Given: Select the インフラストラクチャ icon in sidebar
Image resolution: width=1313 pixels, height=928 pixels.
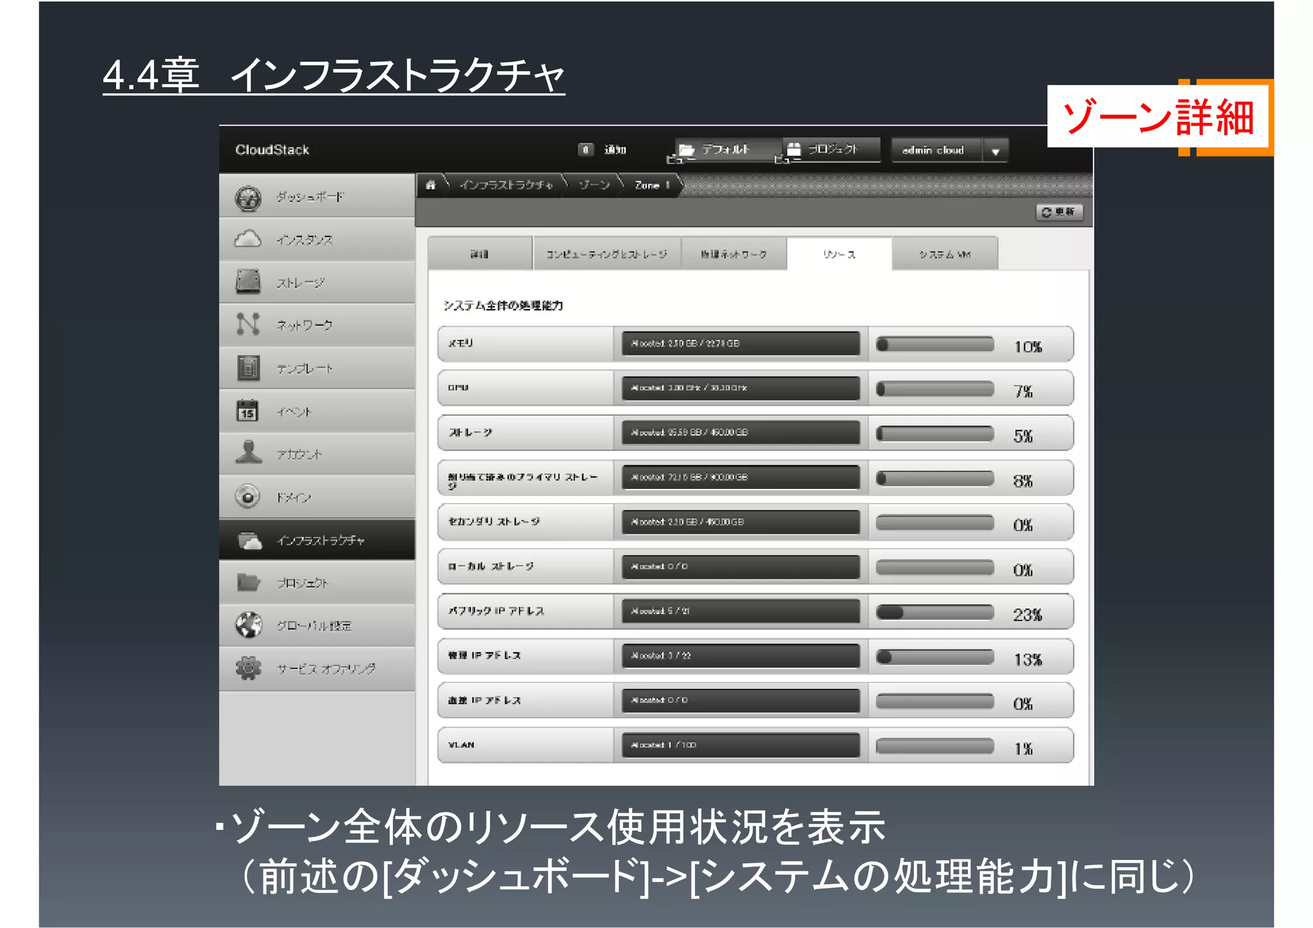Looking at the screenshot, I should pyautogui.click(x=250, y=541).
